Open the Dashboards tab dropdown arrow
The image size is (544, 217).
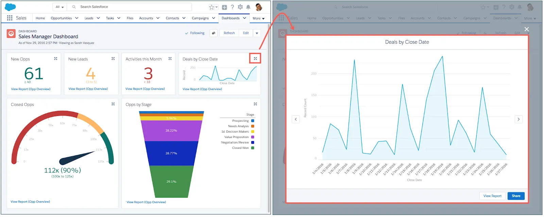pos(244,18)
